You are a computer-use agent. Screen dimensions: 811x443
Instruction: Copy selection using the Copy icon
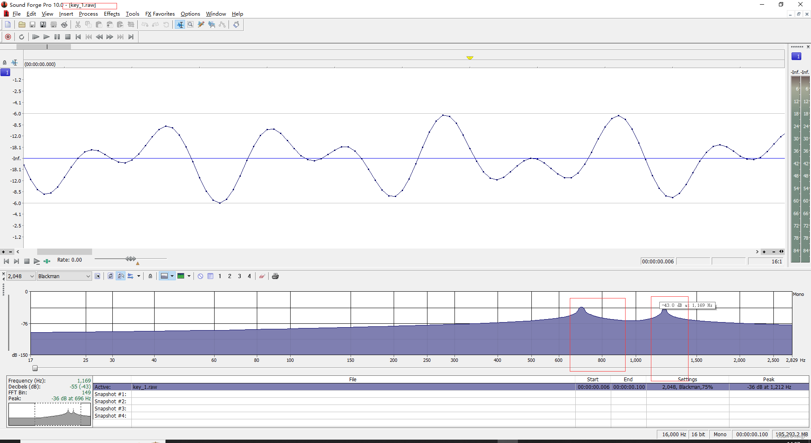tap(88, 25)
